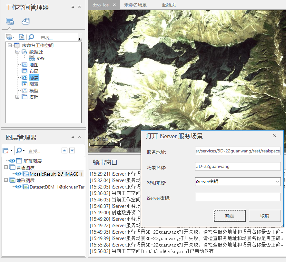Select the 布局 node

tap(34, 71)
